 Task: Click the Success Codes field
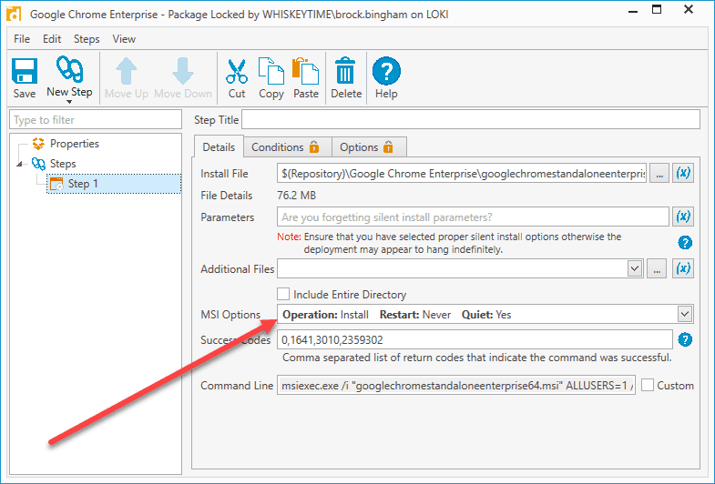point(475,339)
